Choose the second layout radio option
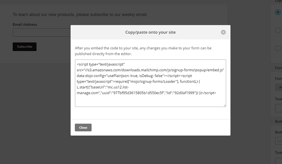The height and width of the screenshot is (164, 282). point(278,30)
